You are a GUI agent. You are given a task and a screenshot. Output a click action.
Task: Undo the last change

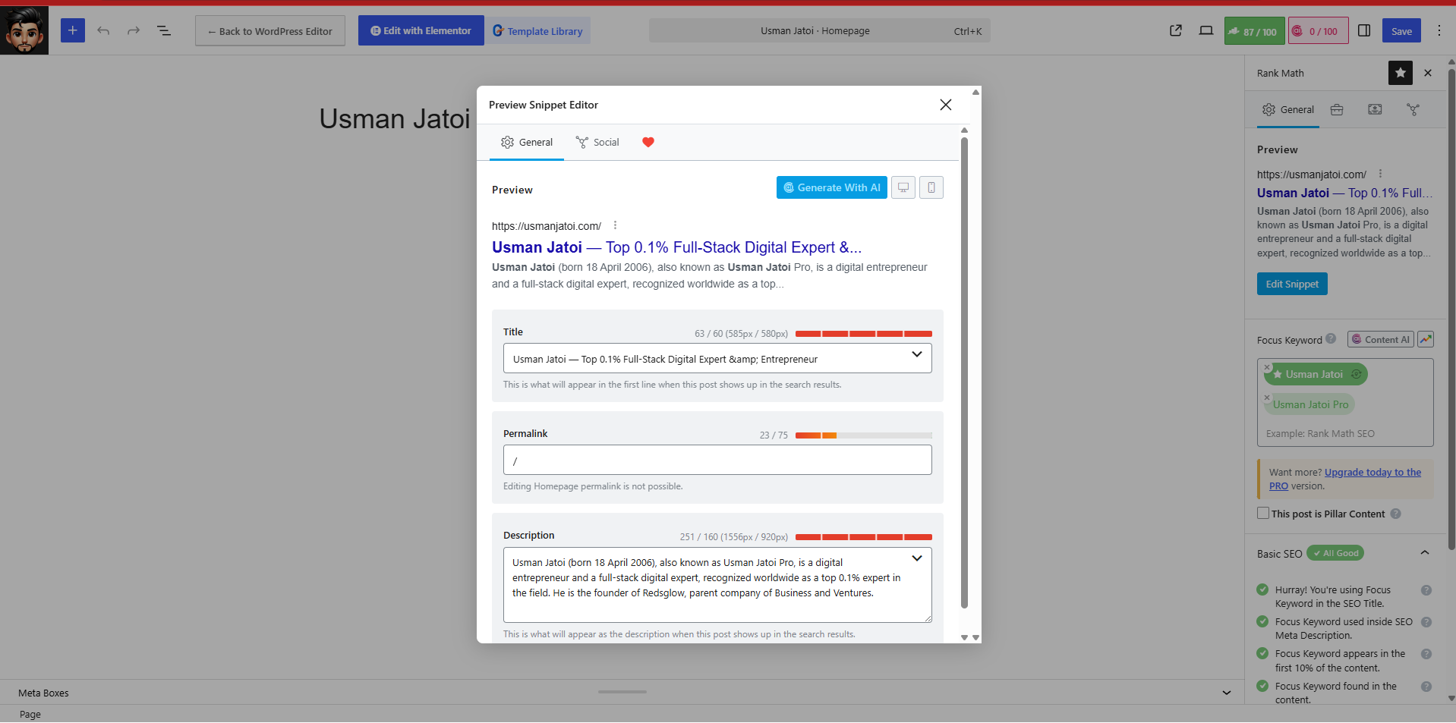(x=103, y=31)
